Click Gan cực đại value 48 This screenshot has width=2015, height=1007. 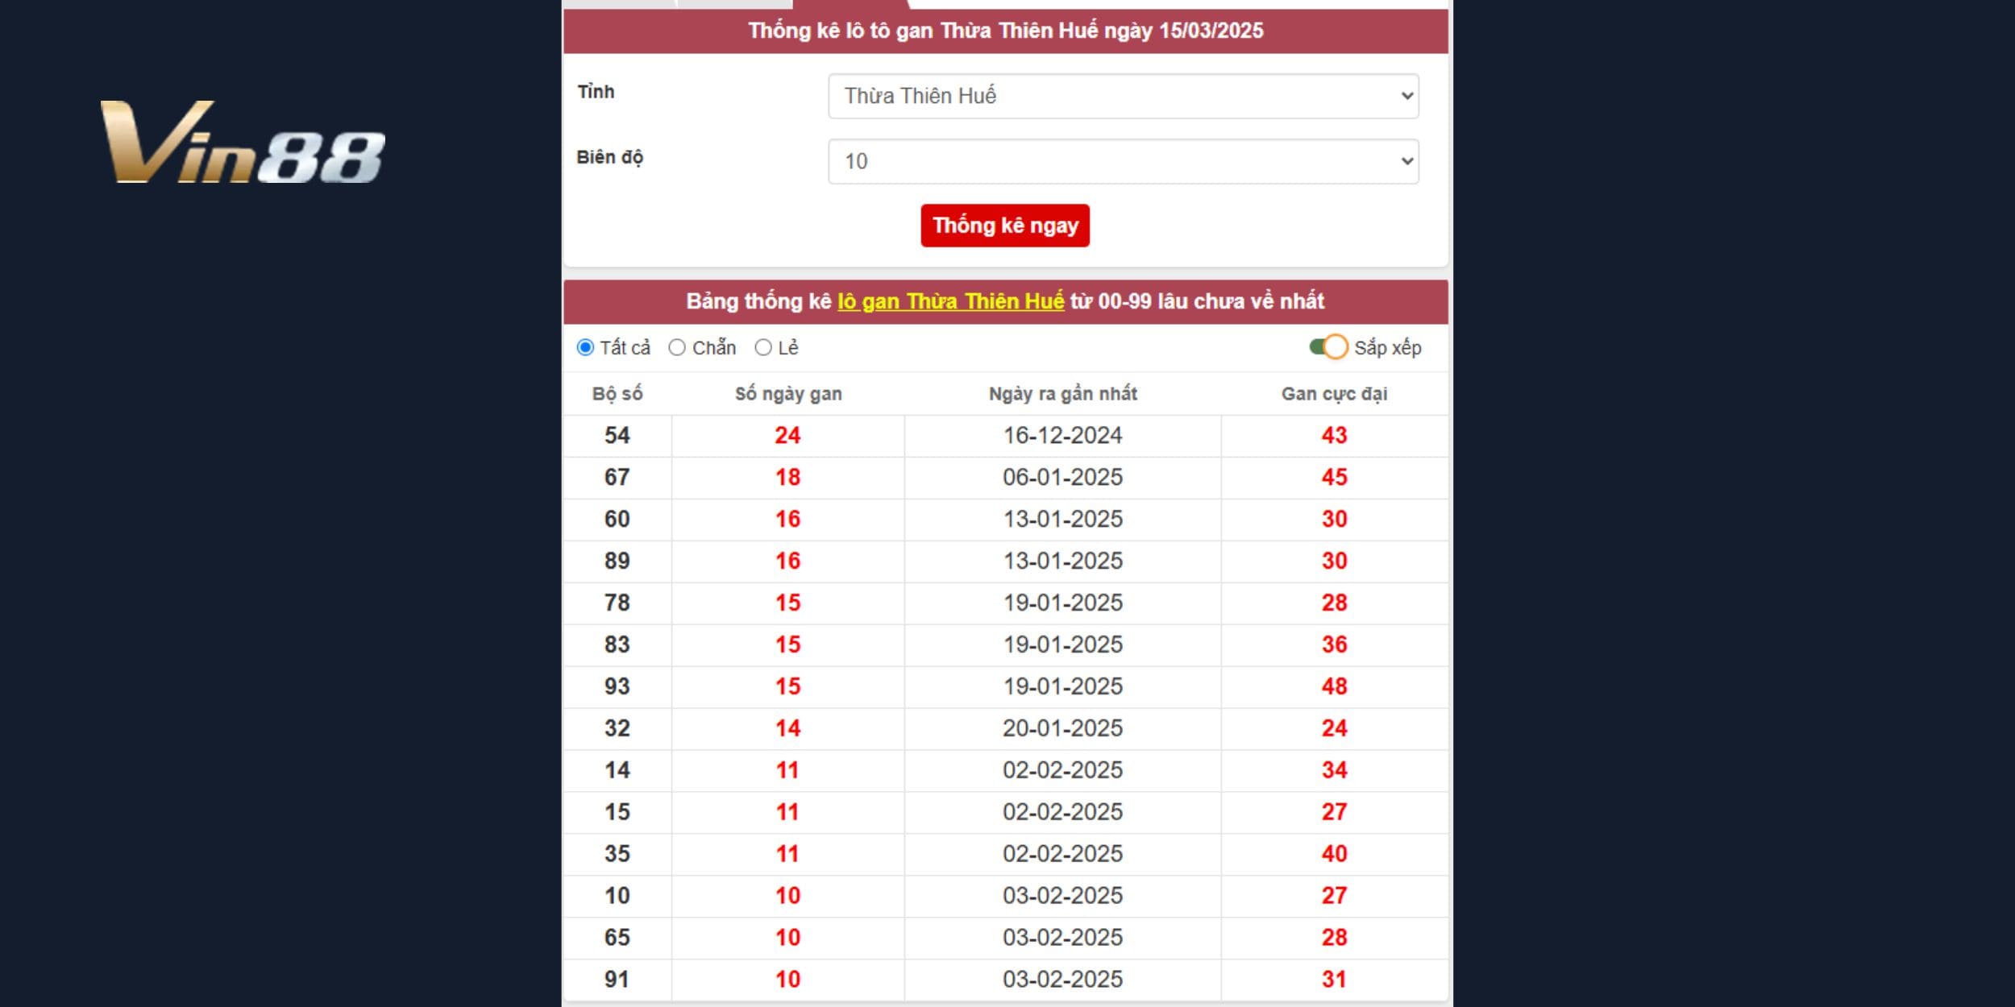[x=1335, y=687]
